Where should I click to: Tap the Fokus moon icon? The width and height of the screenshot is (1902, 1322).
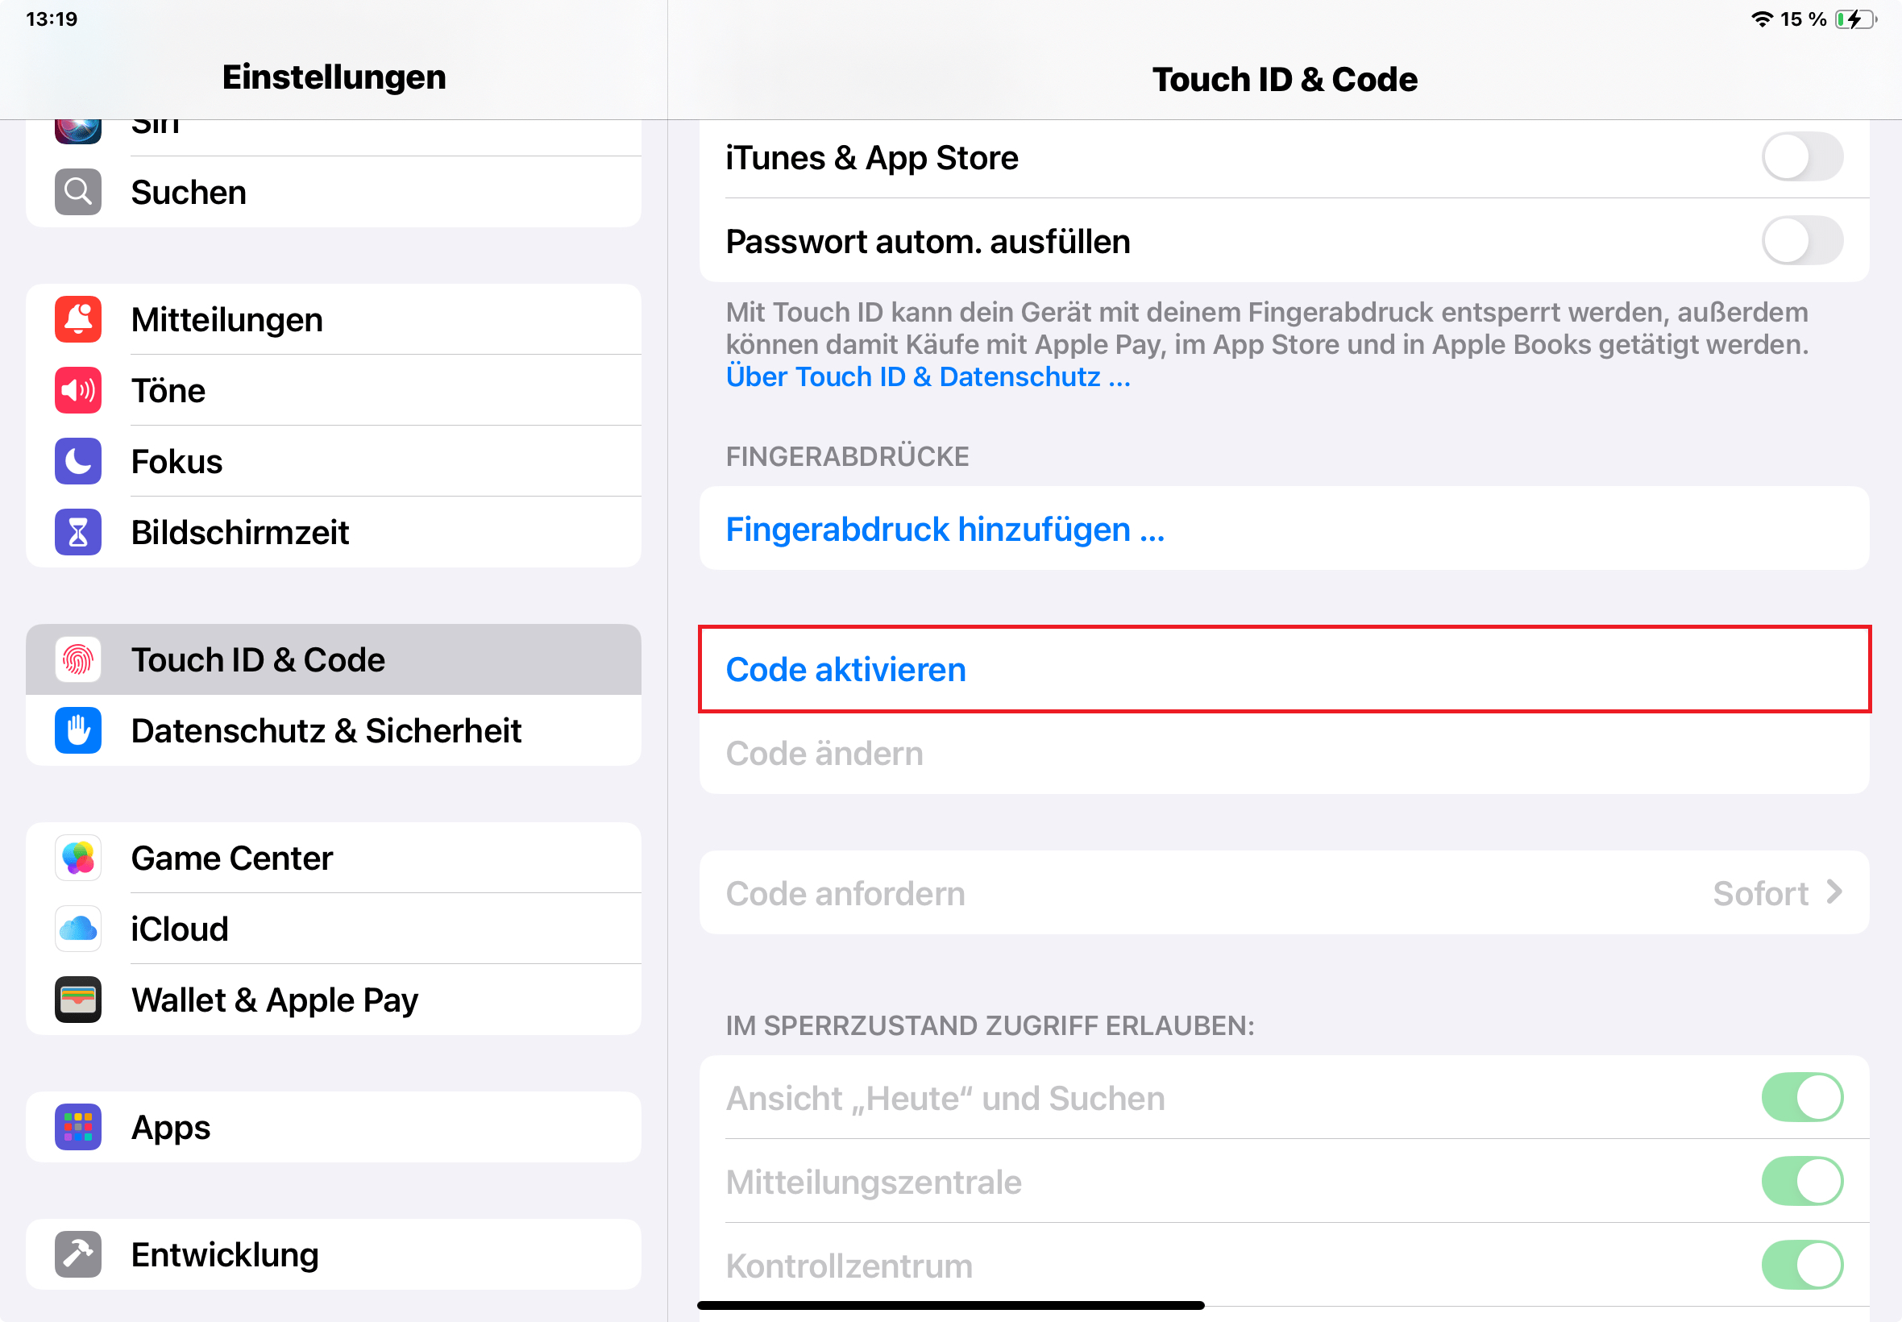tap(78, 461)
